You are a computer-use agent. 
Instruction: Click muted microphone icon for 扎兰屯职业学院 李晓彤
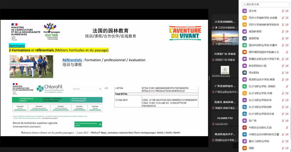pyautogui.click(x=287, y=86)
